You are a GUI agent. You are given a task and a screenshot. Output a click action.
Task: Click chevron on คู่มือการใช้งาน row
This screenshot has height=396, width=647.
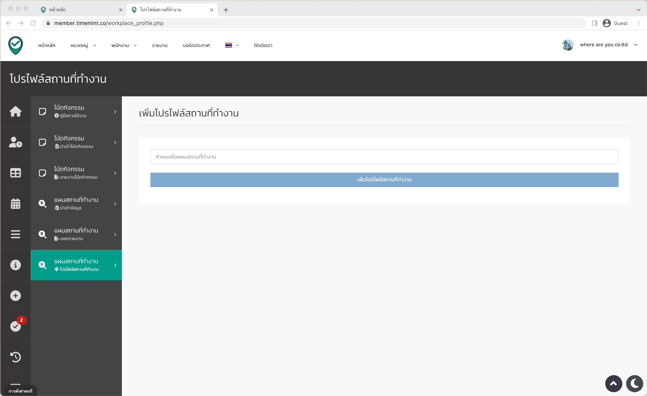tap(115, 112)
